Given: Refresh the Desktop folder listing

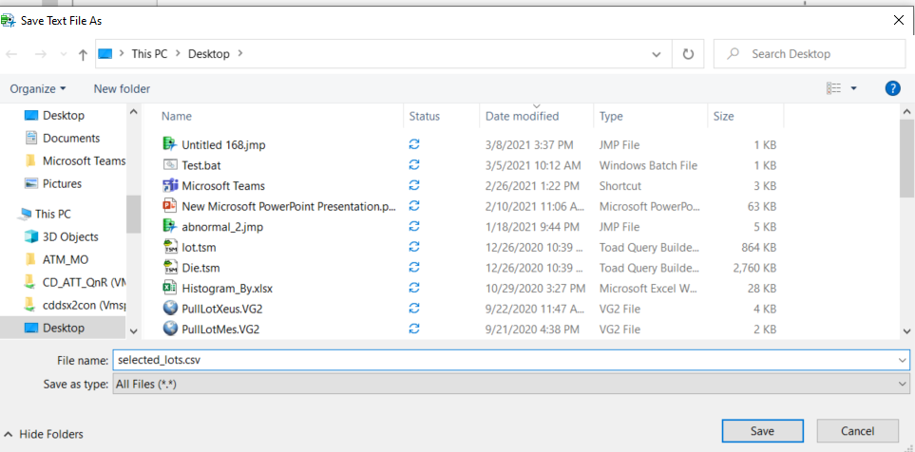Looking at the screenshot, I should (x=686, y=54).
